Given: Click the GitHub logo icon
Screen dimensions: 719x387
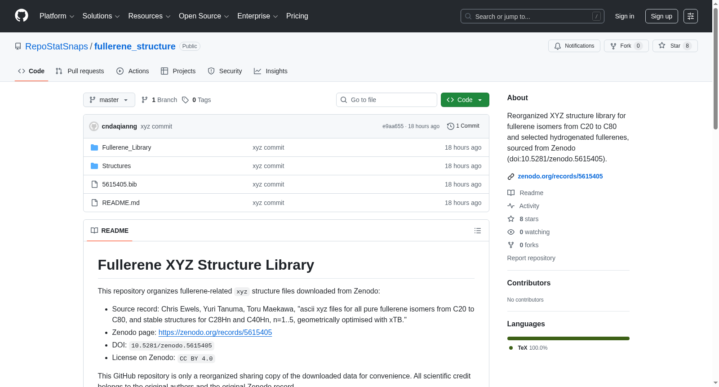Looking at the screenshot, I should click(22, 16).
